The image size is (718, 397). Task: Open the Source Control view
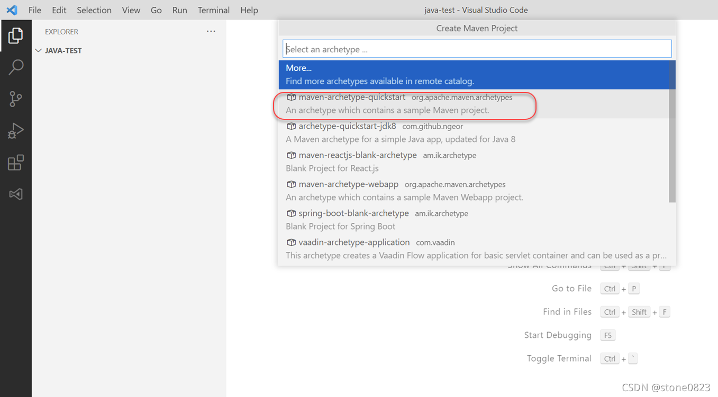pos(16,99)
